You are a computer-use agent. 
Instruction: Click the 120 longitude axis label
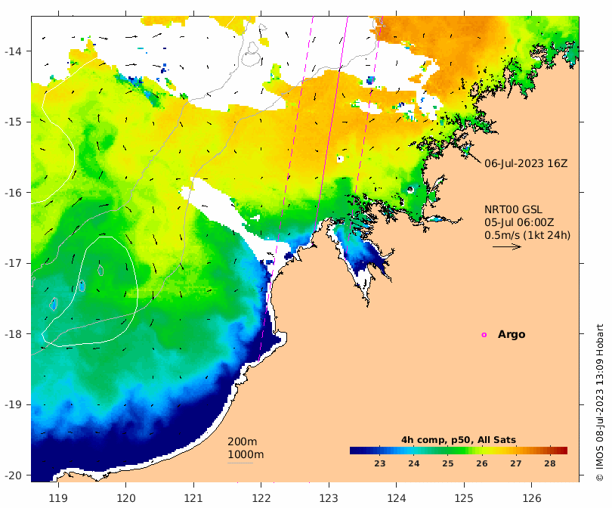click(126, 498)
